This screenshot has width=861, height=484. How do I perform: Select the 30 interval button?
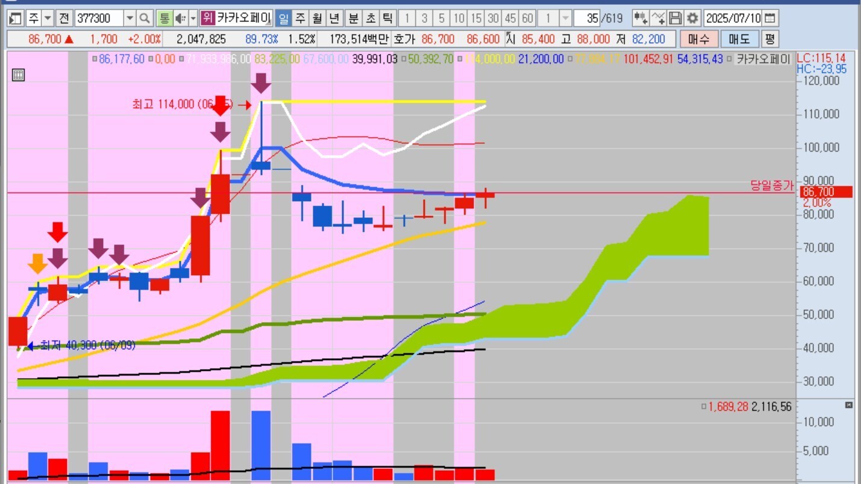tap(493, 18)
